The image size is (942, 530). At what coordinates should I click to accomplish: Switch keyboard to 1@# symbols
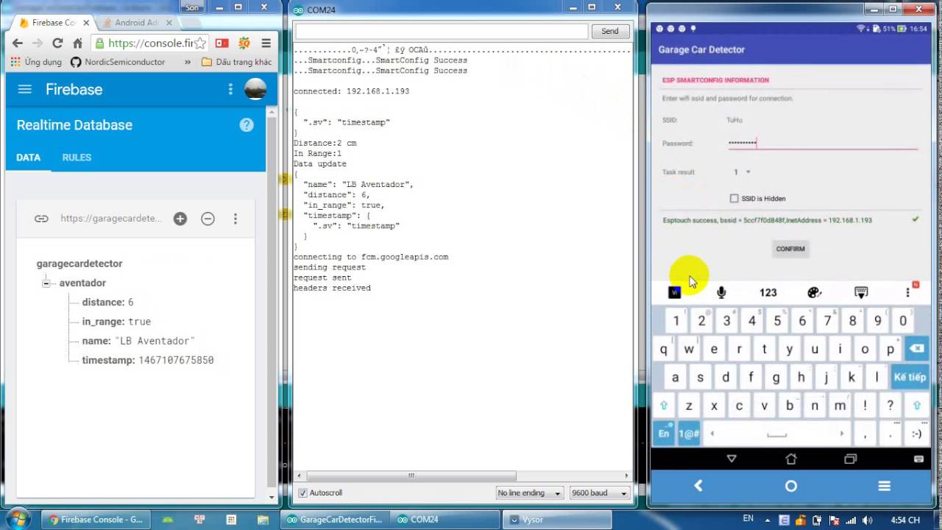[689, 434]
